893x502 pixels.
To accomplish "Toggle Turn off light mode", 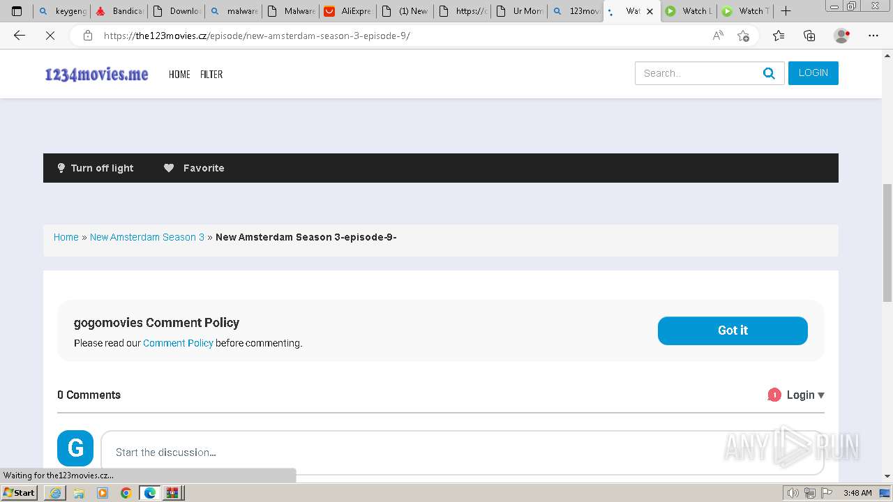I will 95,168.
